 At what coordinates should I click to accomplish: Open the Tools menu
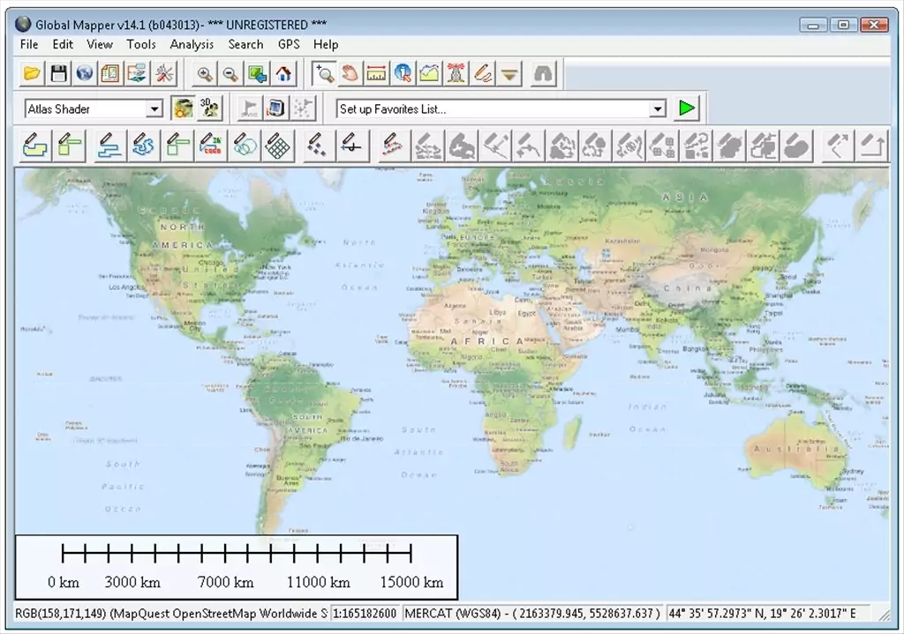click(140, 44)
